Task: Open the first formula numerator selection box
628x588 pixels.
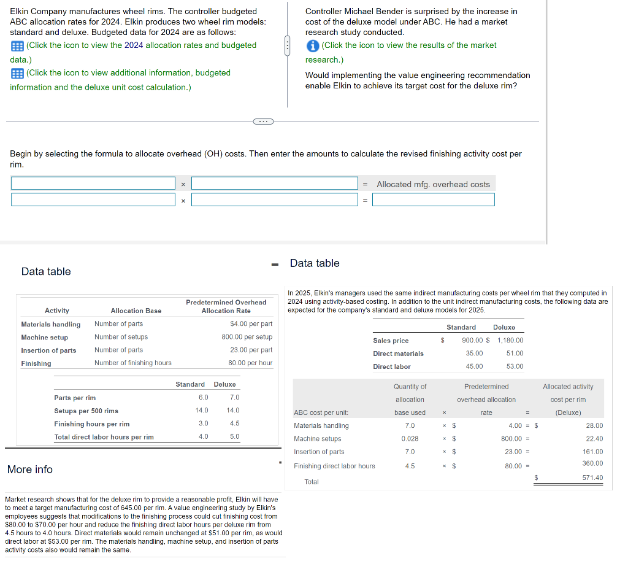Action: (x=93, y=183)
